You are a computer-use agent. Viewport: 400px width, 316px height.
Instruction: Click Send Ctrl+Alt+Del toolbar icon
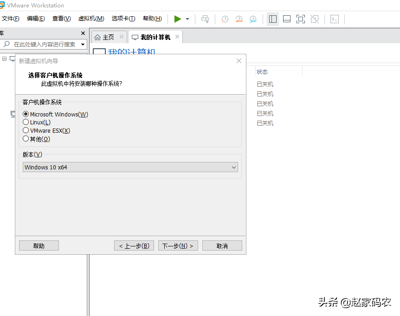point(205,19)
